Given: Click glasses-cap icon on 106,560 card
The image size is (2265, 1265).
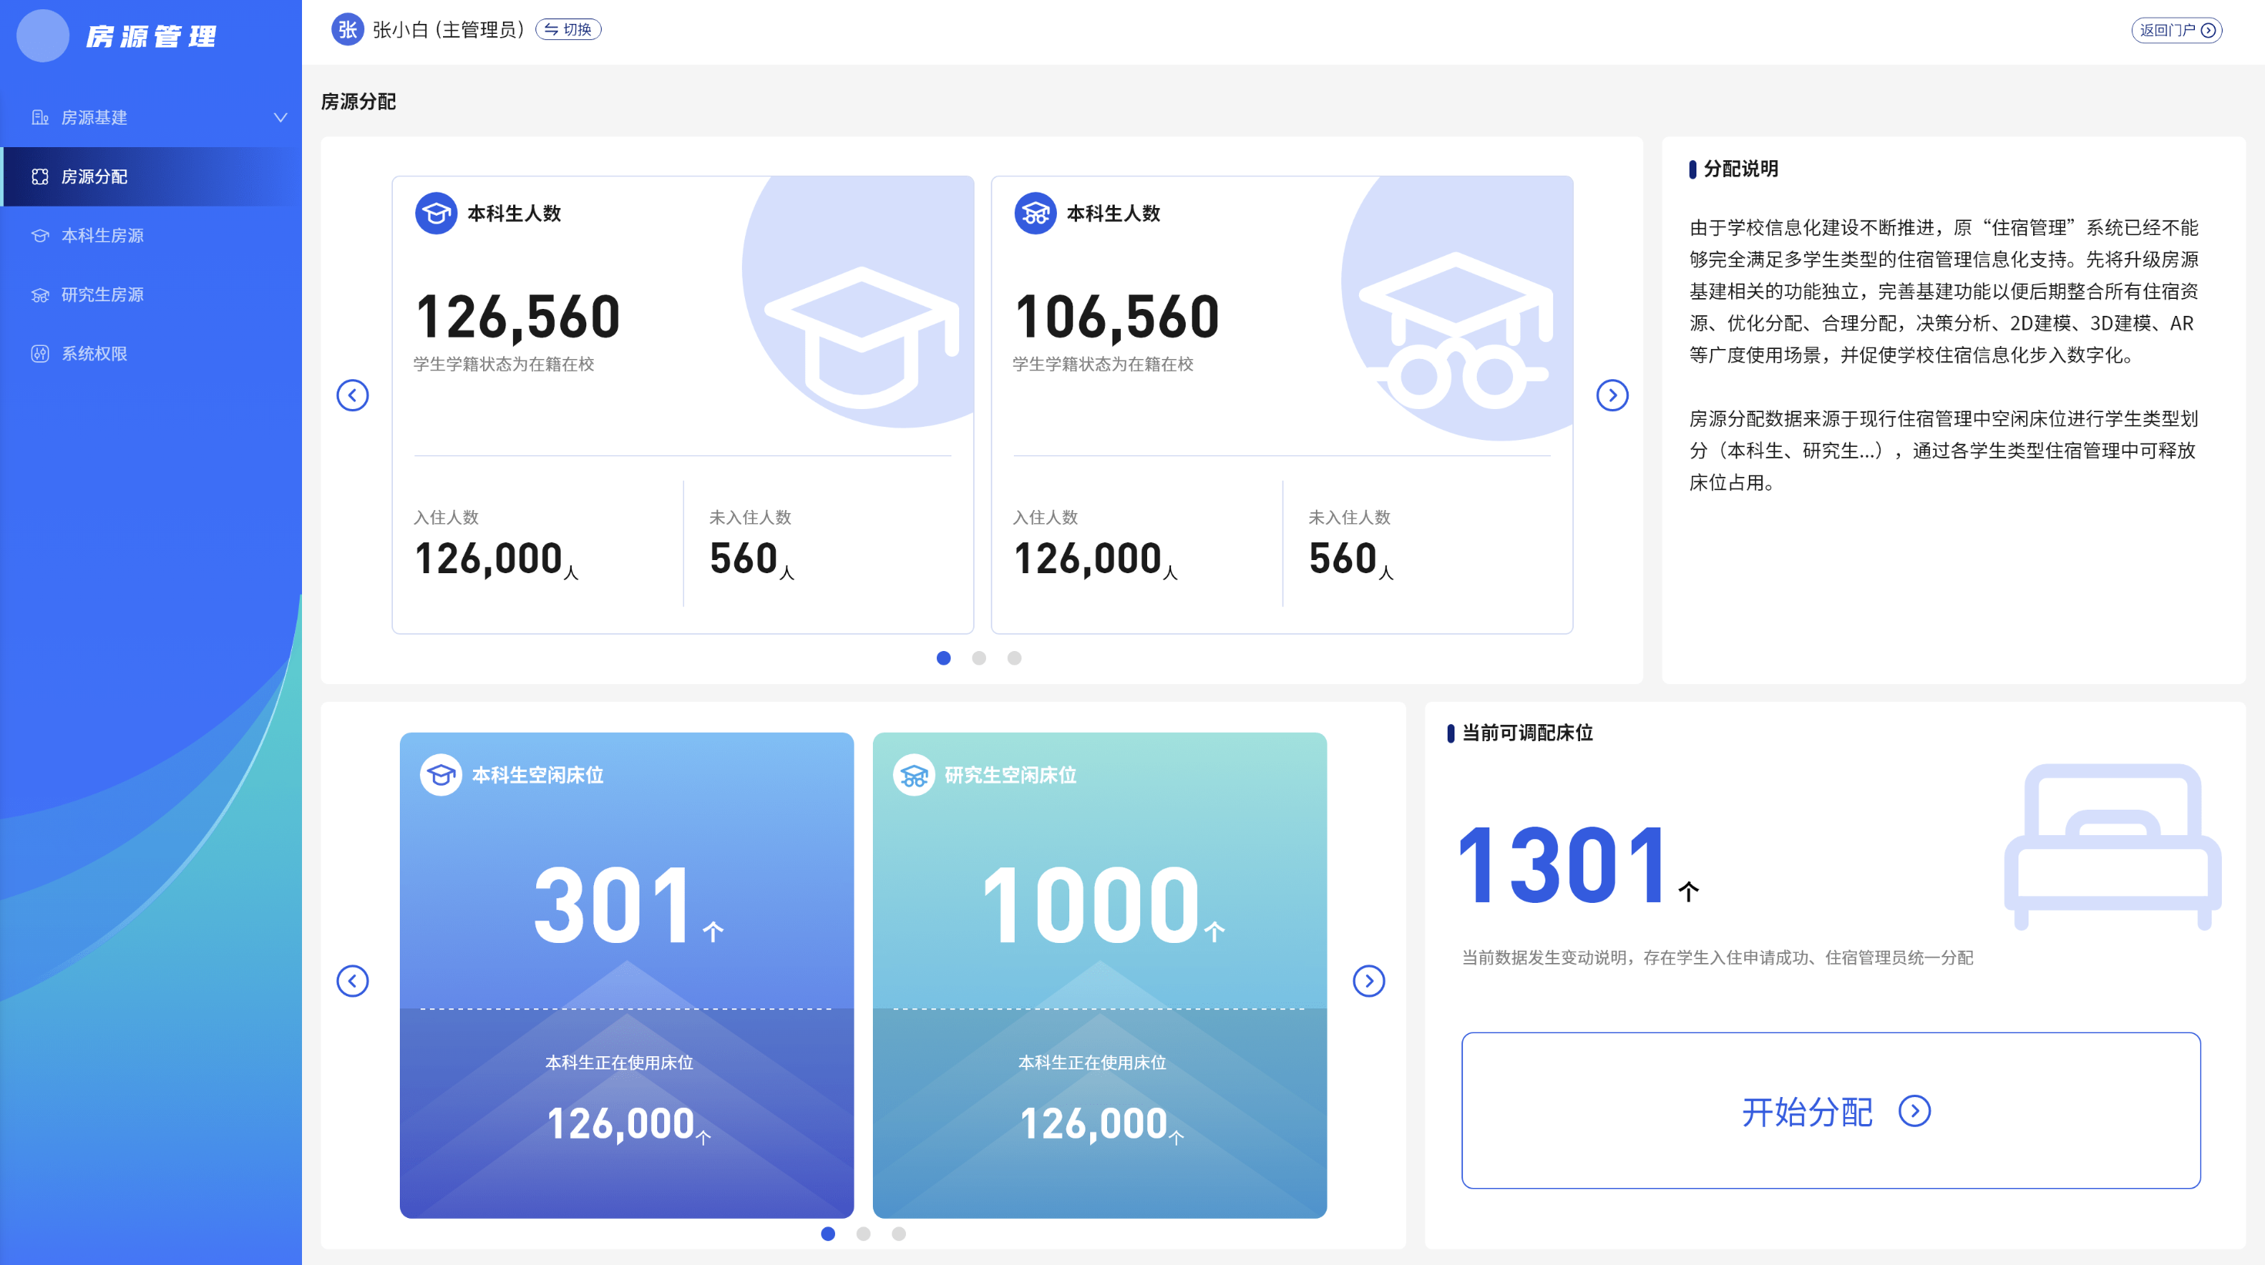Looking at the screenshot, I should pos(1035,213).
